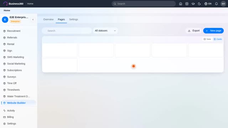
Task: Open Rental in the sidebar
Action: (x=19, y=44)
